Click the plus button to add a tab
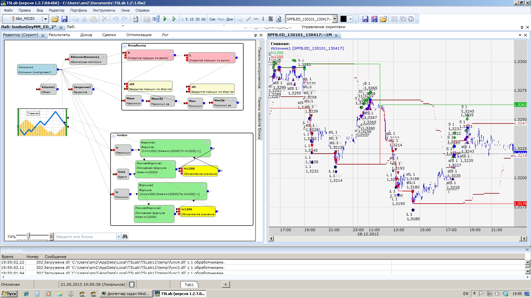Screen dimensions: 531x298 pos(225,284)
